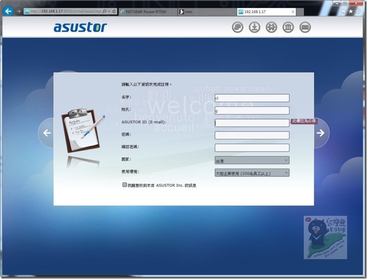Click the 確認密碼 confirm password field

(252, 148)
